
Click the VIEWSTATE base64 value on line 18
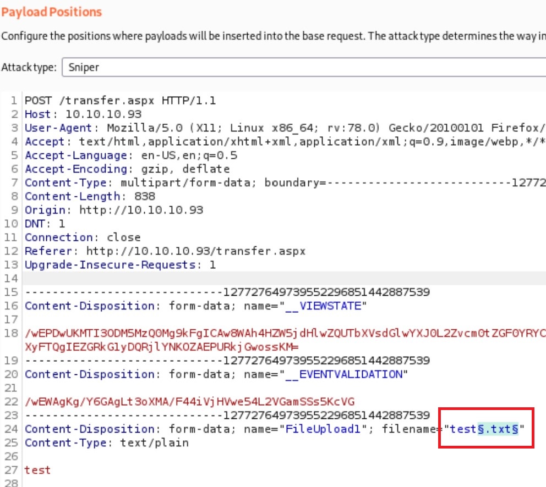275,333
